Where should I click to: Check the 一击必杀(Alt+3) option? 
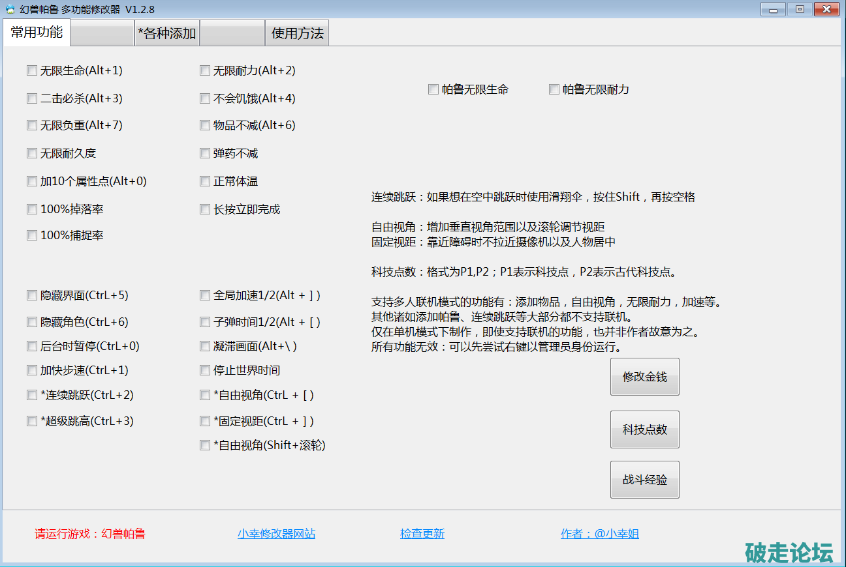click(32, 98)
